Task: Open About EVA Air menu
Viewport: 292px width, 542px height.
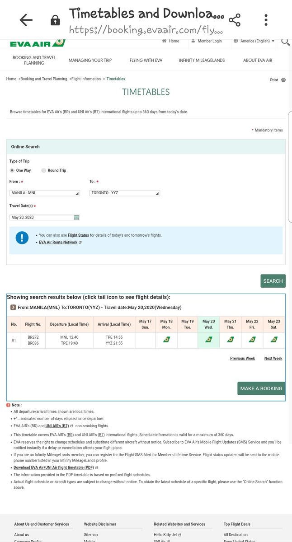Action: [258, 61]
